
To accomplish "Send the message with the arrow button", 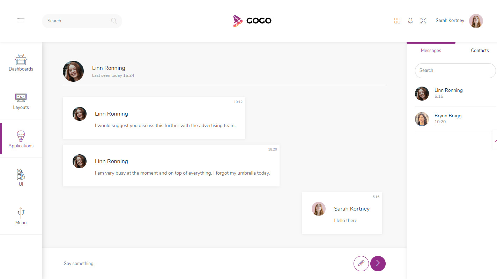I will click(x=378, y=264).
